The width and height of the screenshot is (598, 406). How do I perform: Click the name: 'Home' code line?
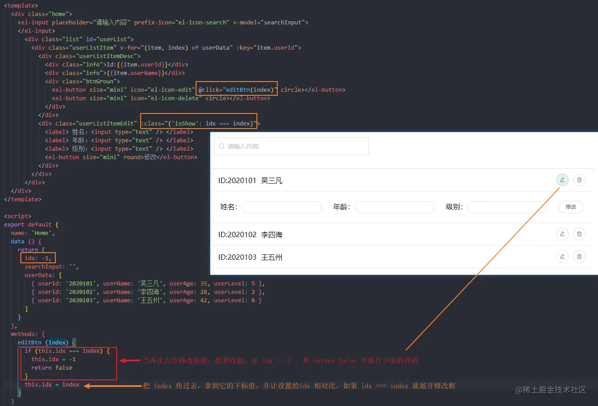33,233
